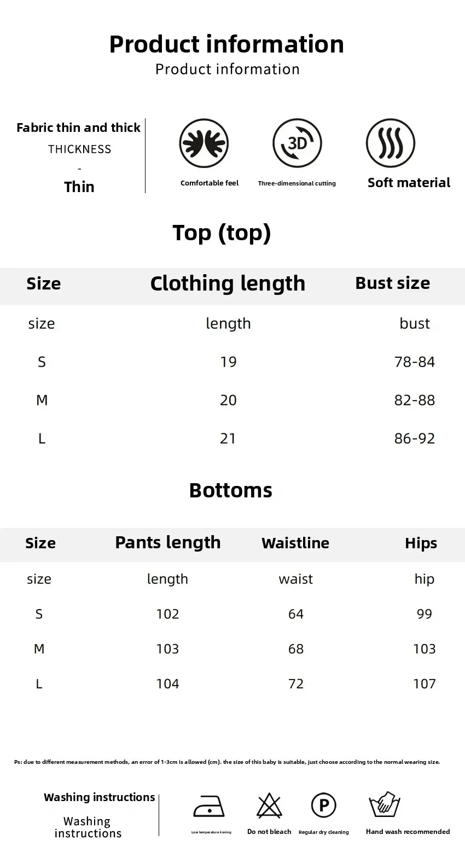Select pants length value 103 for M

coord(167,649)
